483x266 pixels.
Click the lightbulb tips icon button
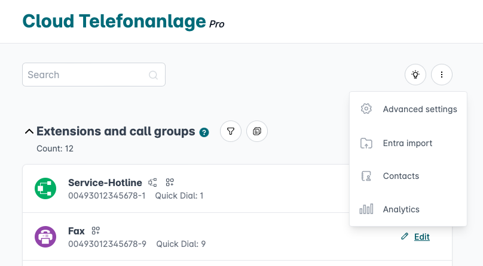tap(415, 75)
